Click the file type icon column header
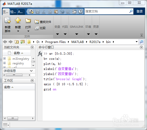The image size is (147, 130). pyautogui.click(x=9, y=53)
